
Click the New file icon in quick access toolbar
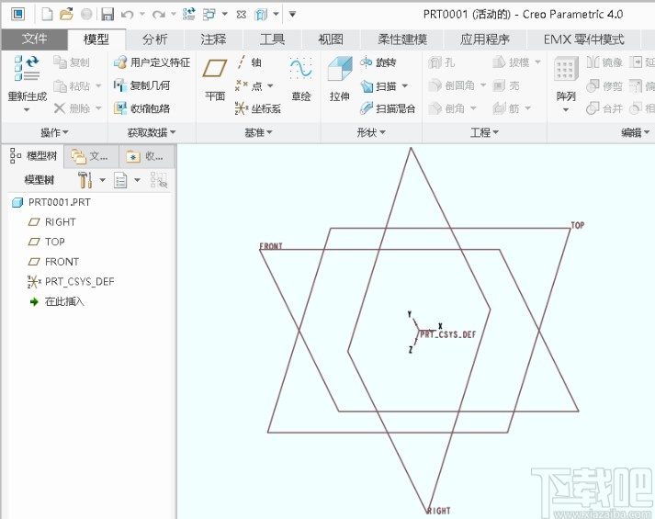coord(47,15)
